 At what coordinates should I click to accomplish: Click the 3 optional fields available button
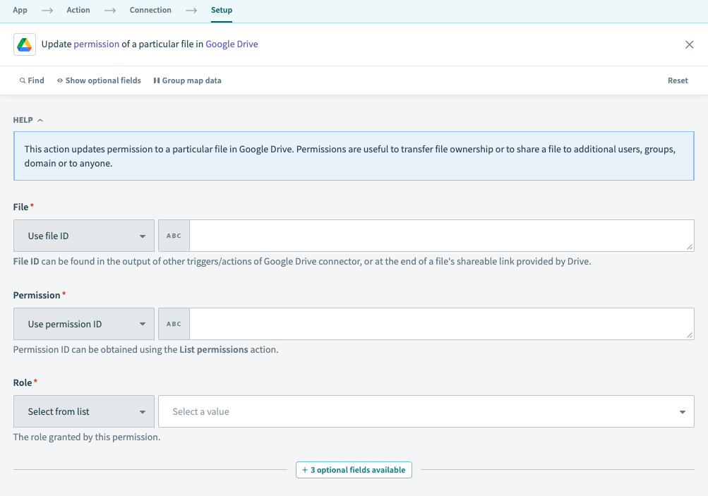(354, 470)
